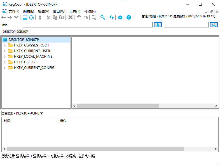
Task: Click the 地址 address input field
Action: click(88, 25)
